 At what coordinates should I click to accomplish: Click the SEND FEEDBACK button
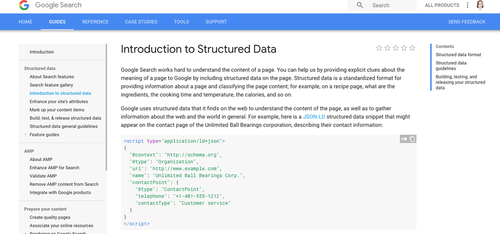467,22
